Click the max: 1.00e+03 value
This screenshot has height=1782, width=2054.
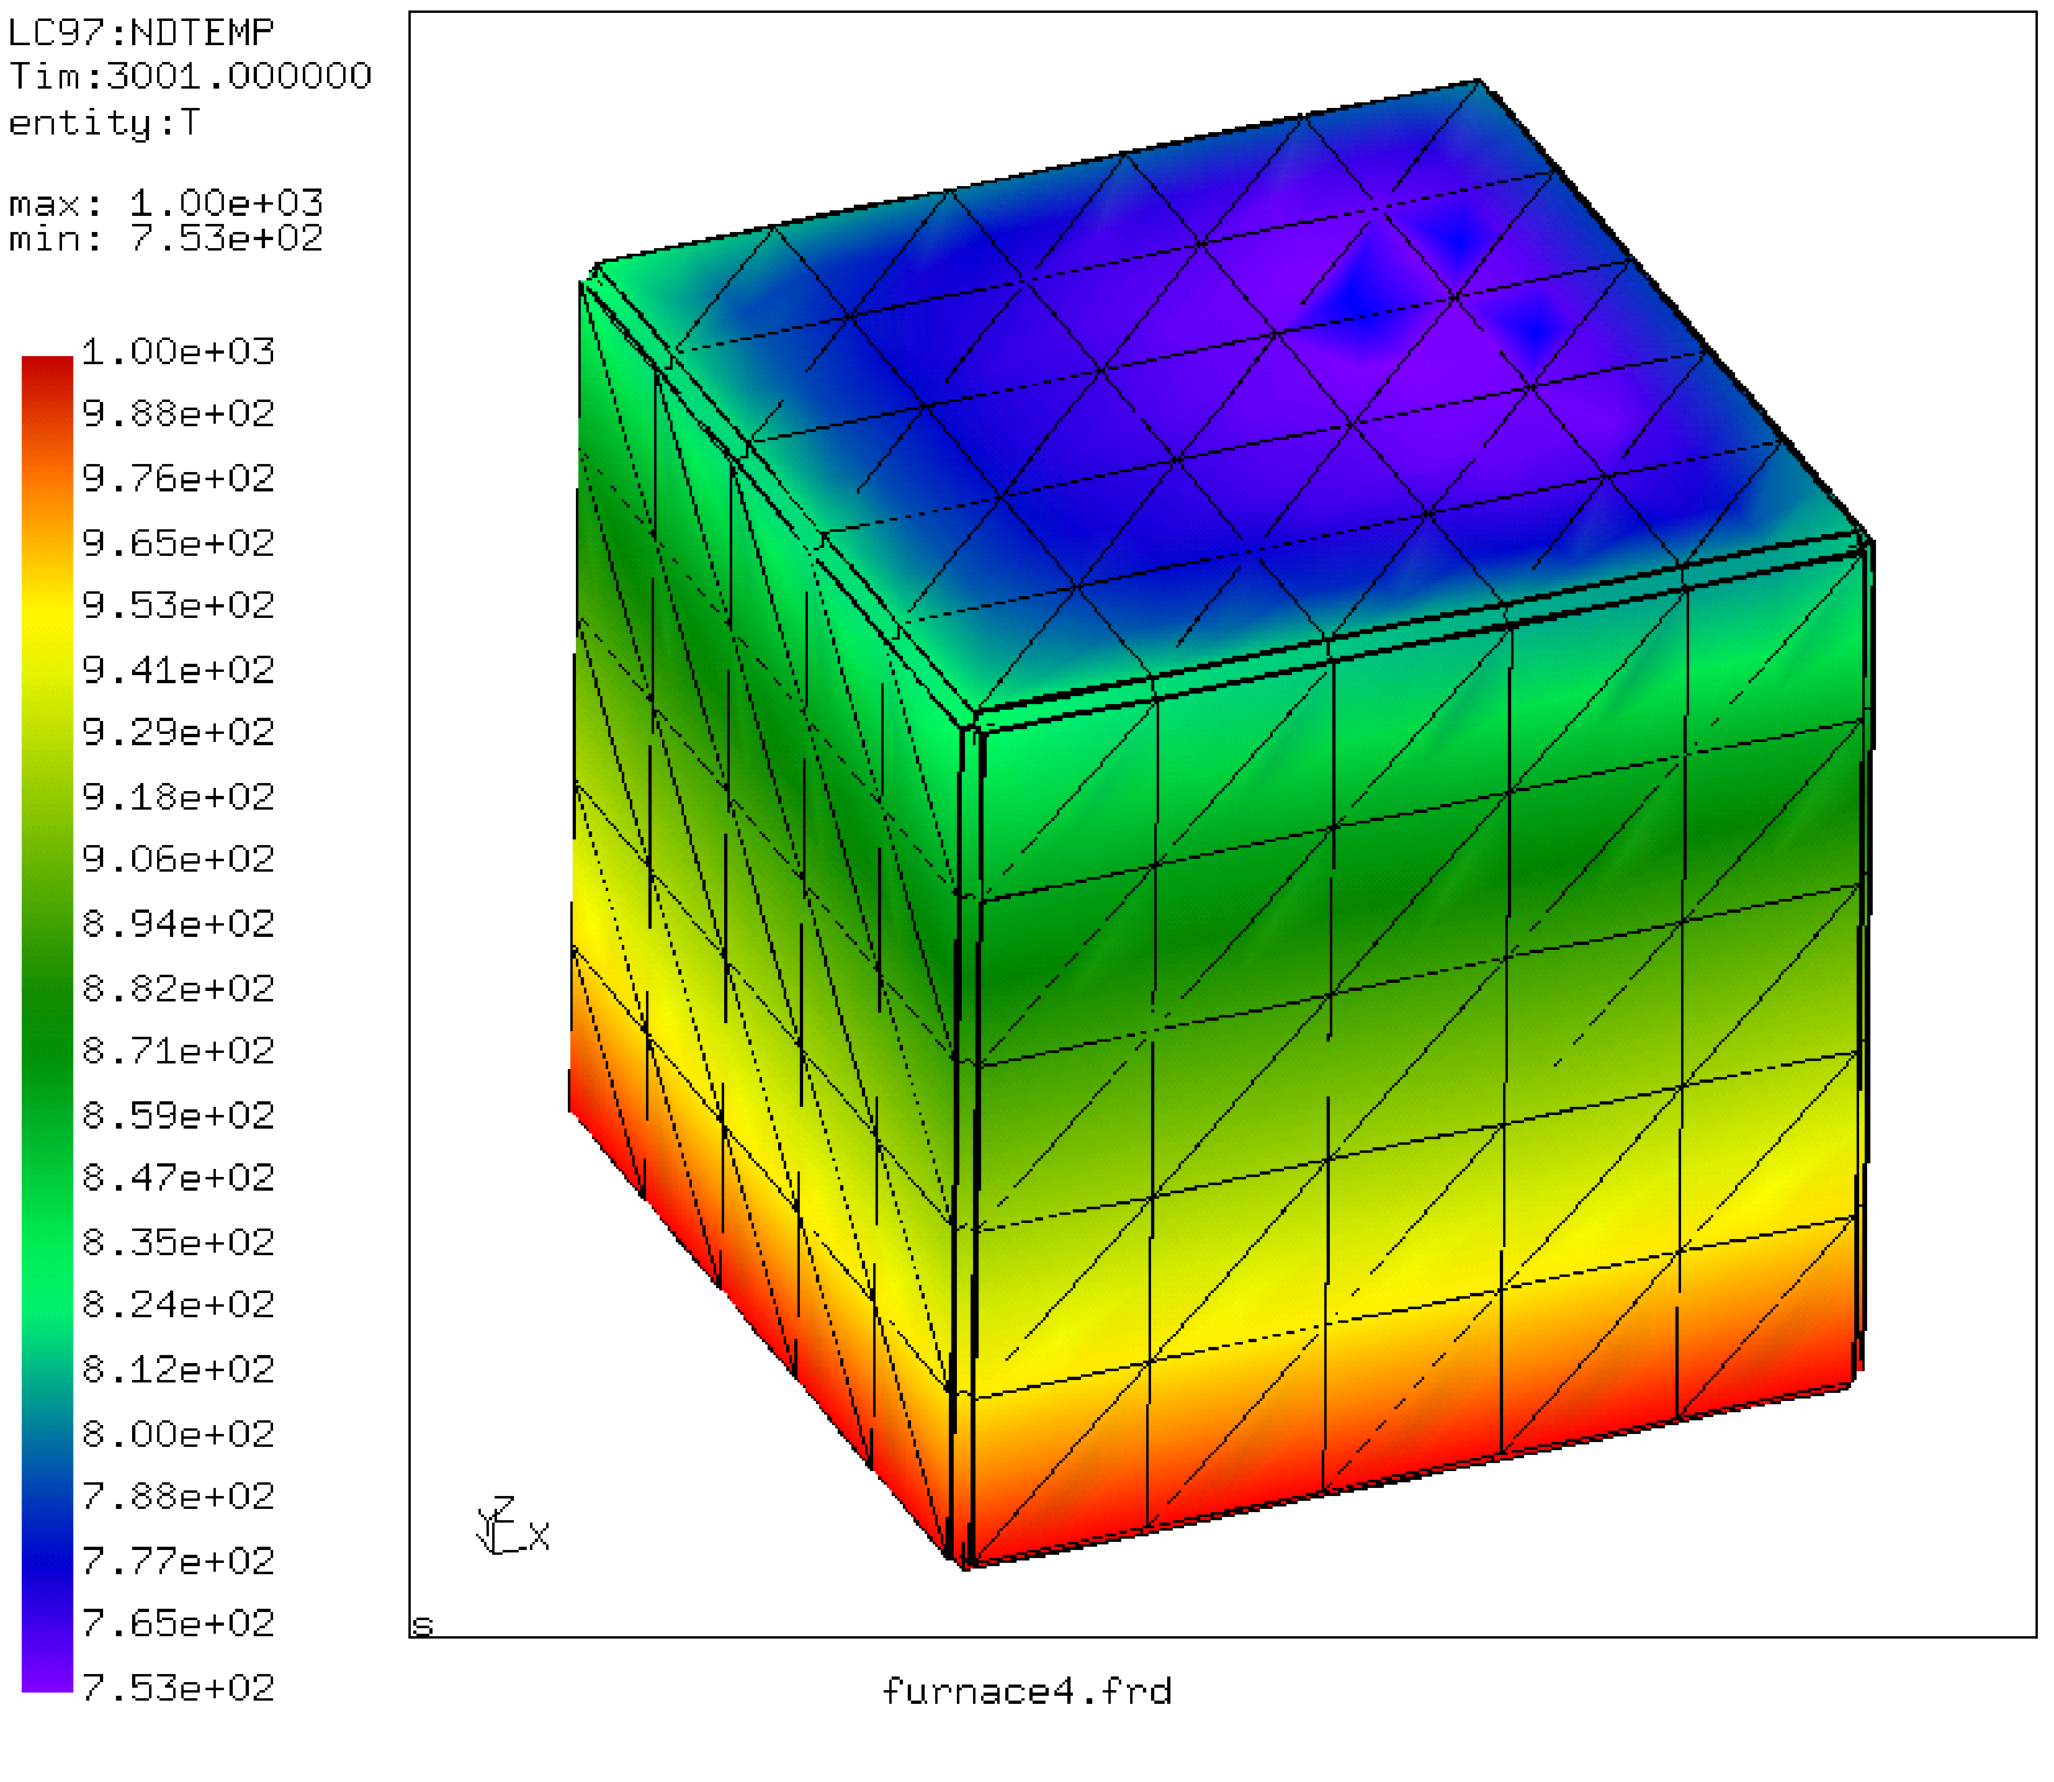(165, 203)
